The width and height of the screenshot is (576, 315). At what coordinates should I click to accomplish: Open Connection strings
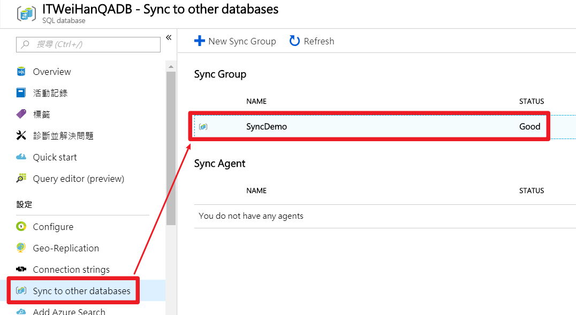(x=71, y=270)
